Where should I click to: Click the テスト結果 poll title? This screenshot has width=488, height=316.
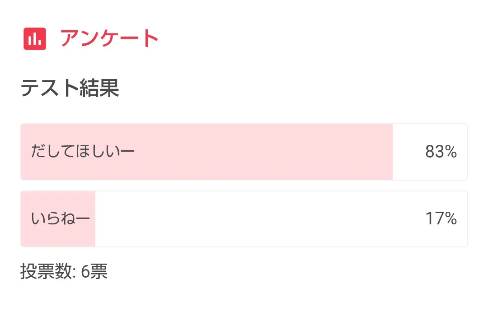click(70, 88)
